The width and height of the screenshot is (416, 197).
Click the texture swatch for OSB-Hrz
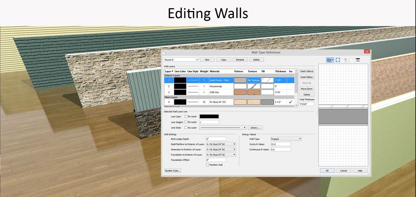(254, 92)
